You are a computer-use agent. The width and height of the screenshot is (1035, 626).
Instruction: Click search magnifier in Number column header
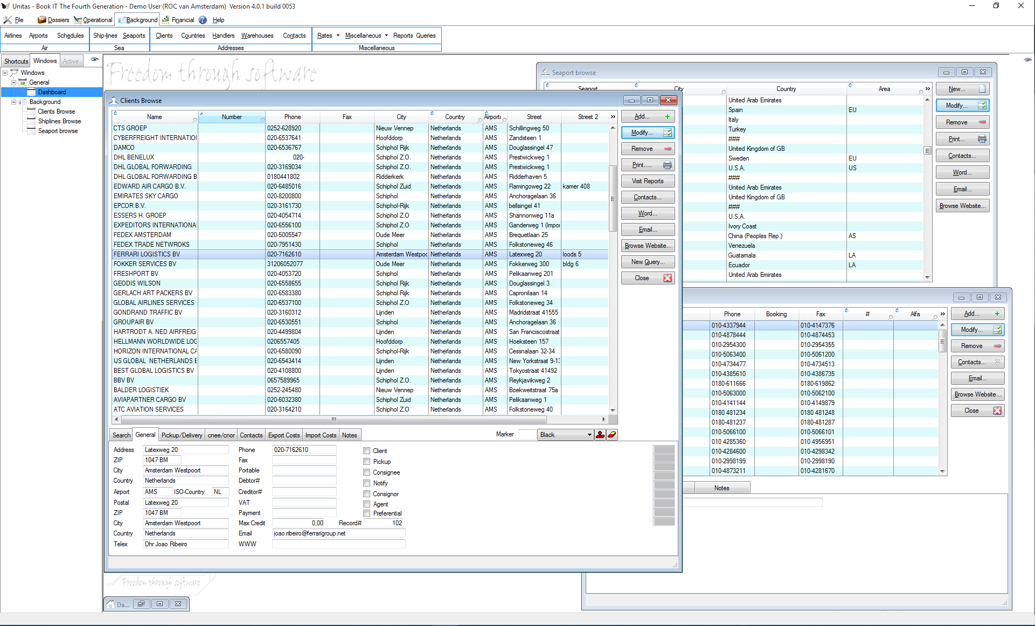pyautogui.click(x=262, y=120)
